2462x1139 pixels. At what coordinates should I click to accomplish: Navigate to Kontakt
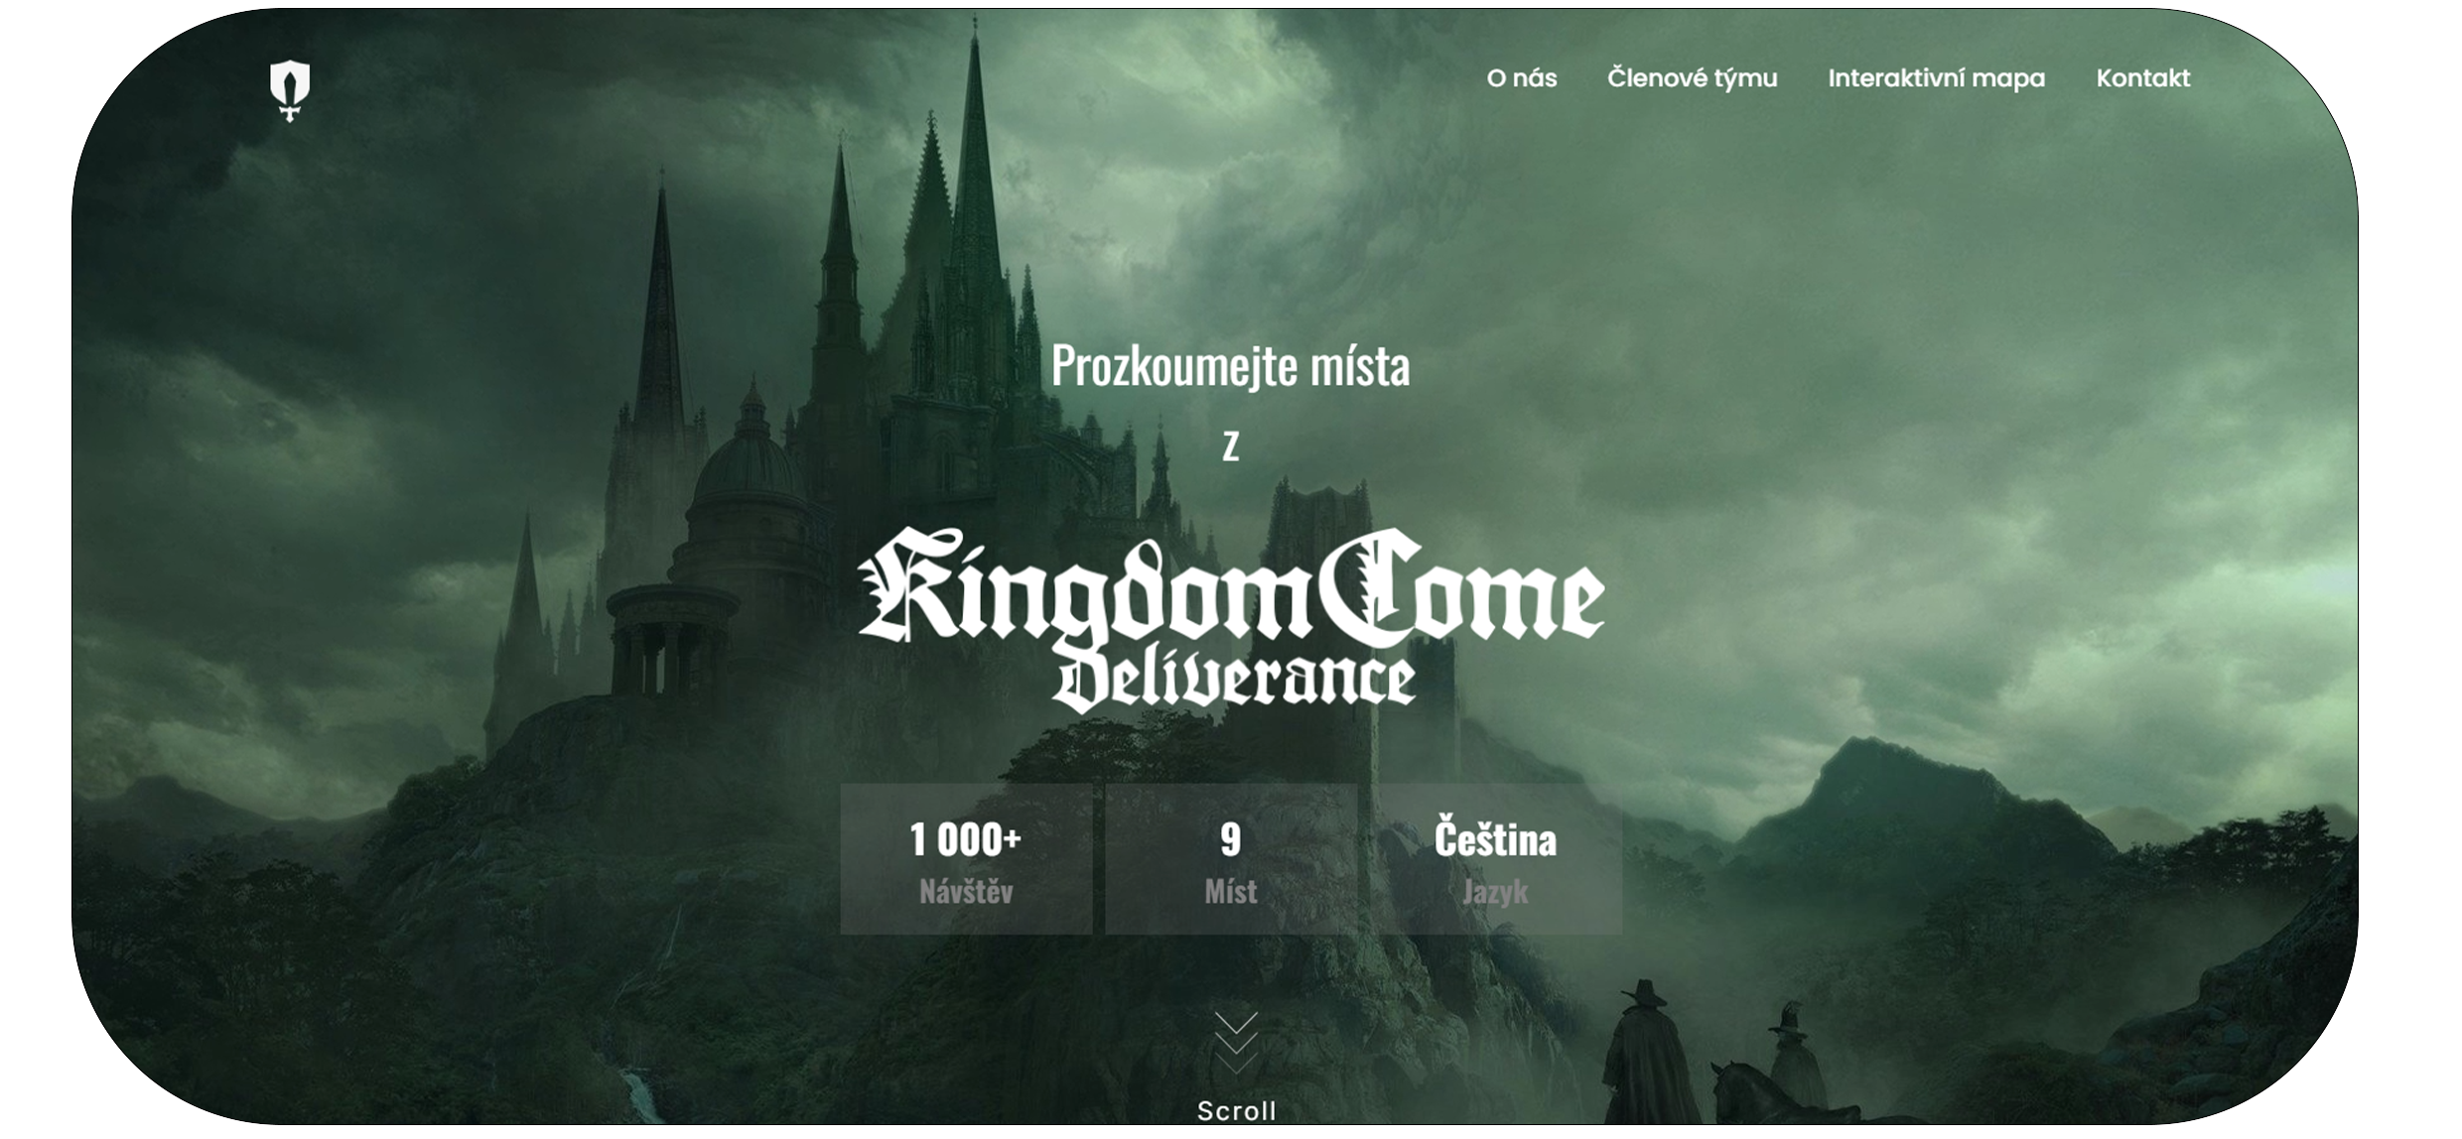2142,78
